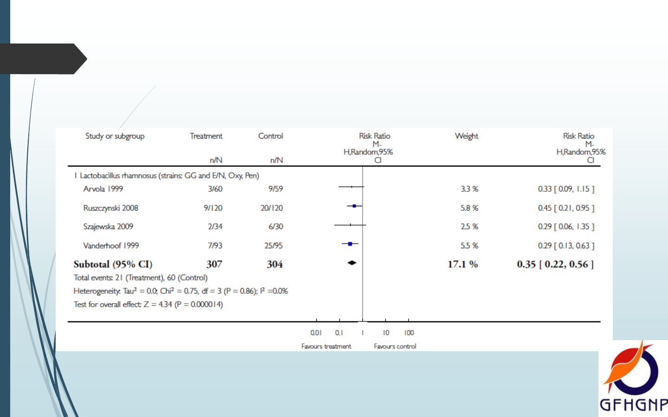Select the Test for overall effect line

(148, 304)
